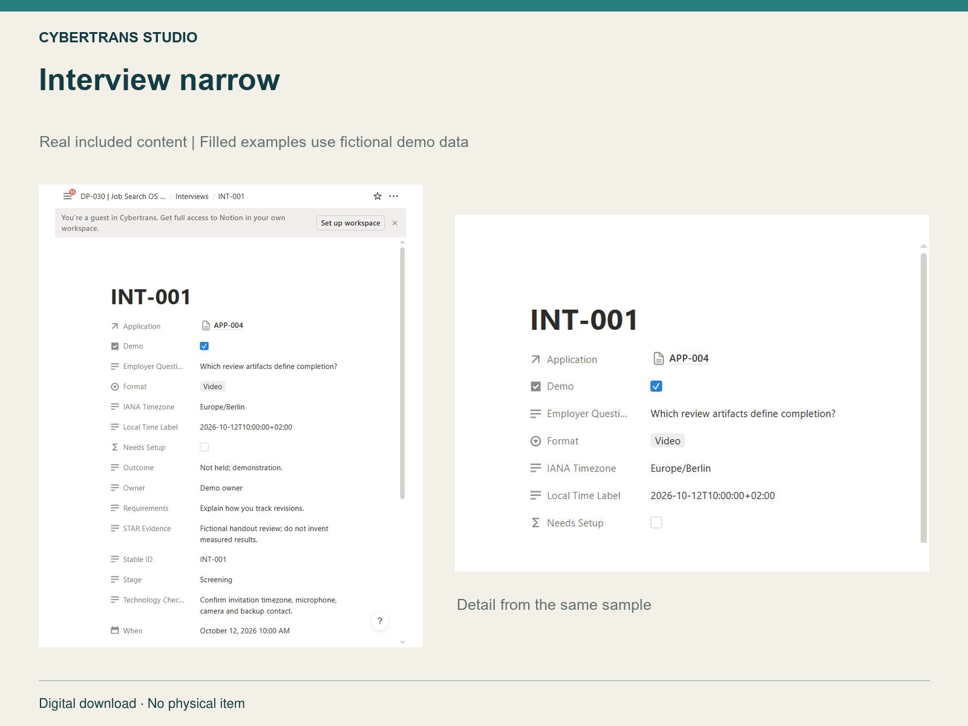Open the help question mark button
Image resolution: width=968 pixels, height=726 pixels.
[x=380, y=621]
